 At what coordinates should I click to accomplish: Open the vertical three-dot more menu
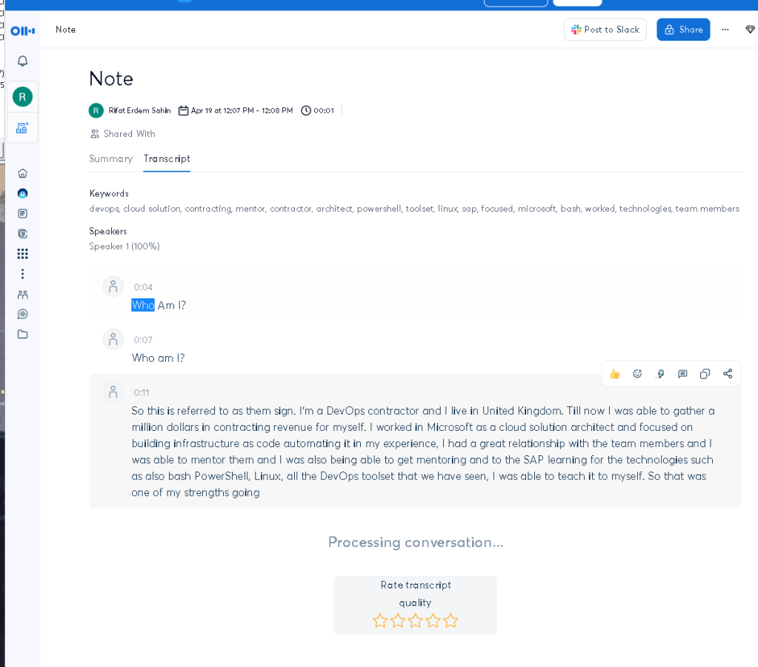(x=23, y=274)
